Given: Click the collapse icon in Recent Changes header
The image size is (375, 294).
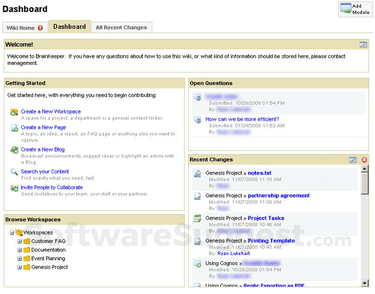Looking at the screenshot, I should coord(353,160).
